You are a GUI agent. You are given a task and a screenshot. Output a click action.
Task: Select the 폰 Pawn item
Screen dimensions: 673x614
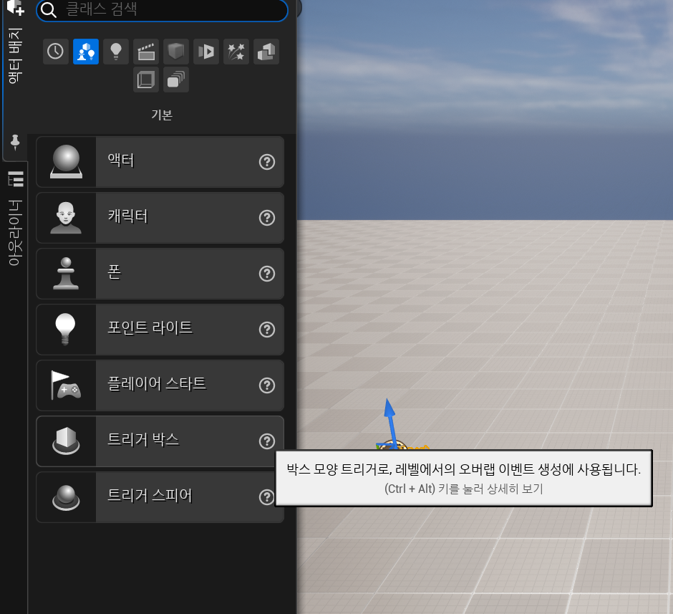pos(160,274)
